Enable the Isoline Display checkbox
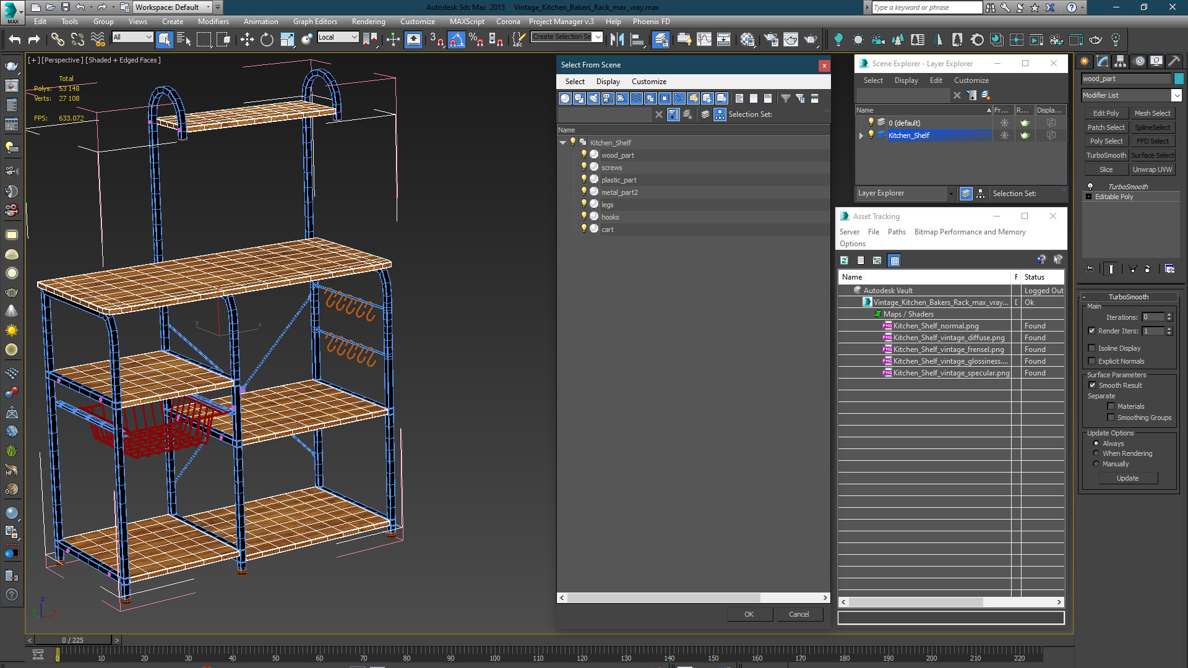1188x668 pixels. point(1091,348)
